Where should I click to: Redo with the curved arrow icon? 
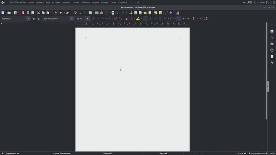tap(67, 13)
